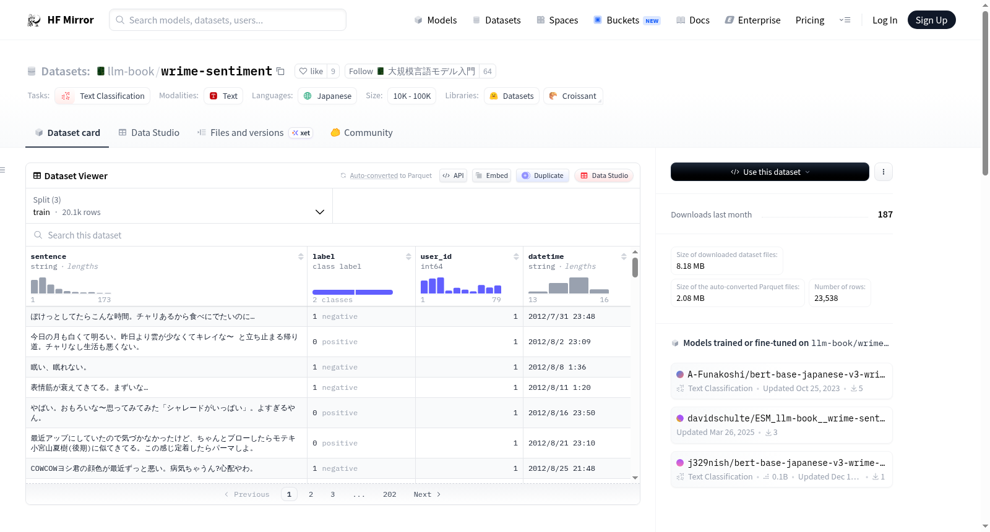This screenshot has height=532, width=990.
Task: Open the Models menu item
Action: 436,20
